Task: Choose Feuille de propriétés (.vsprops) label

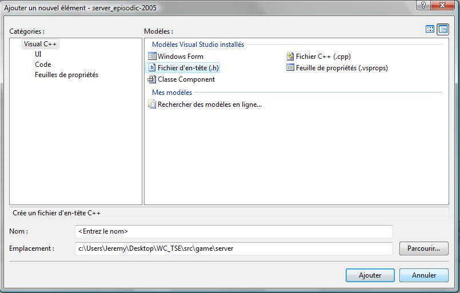Action: point(342,68)
